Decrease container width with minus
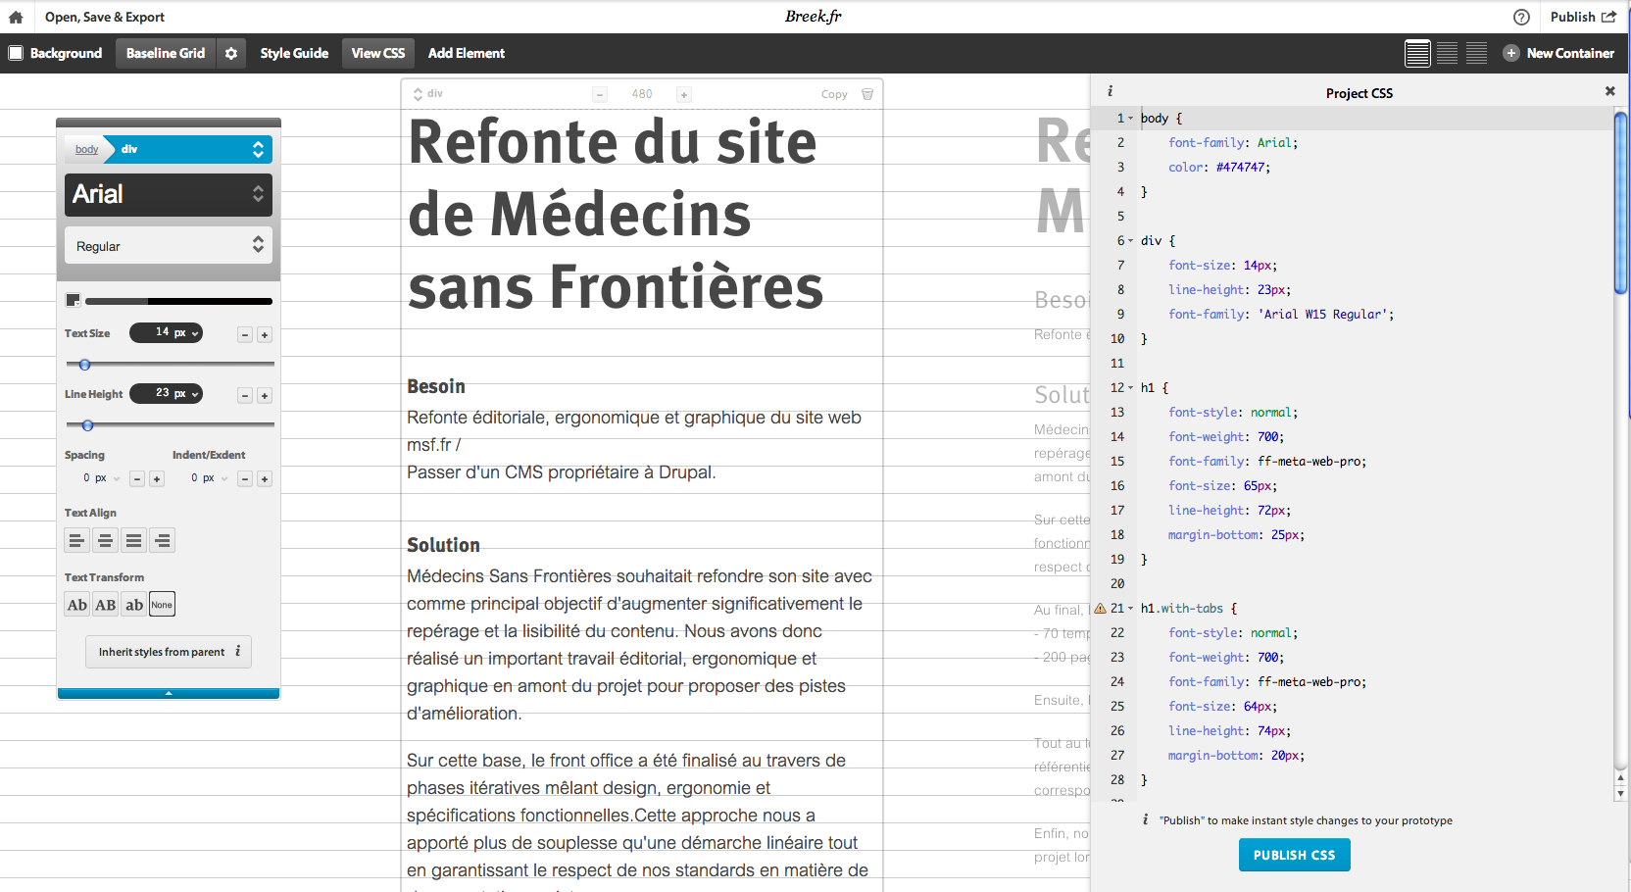 point(600,94)
